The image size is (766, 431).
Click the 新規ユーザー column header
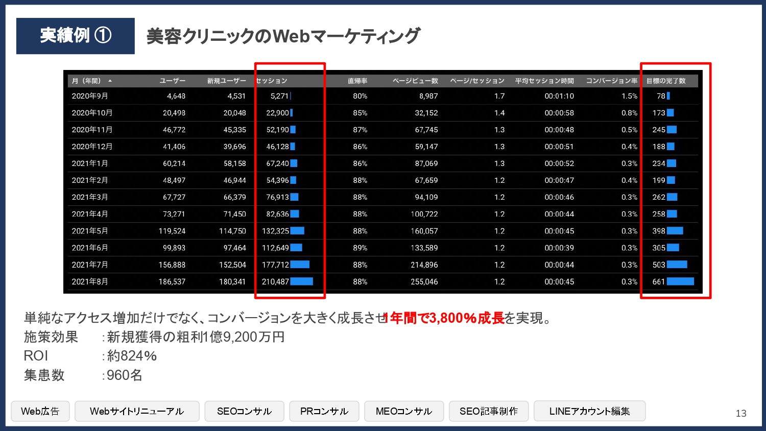point(226,81)
